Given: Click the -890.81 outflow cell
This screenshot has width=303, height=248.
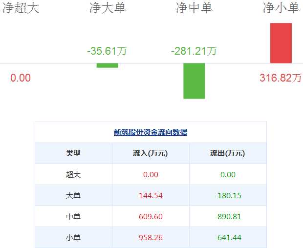Looking at the screenshot, I should pyautogui.click(x=228, y=217).
